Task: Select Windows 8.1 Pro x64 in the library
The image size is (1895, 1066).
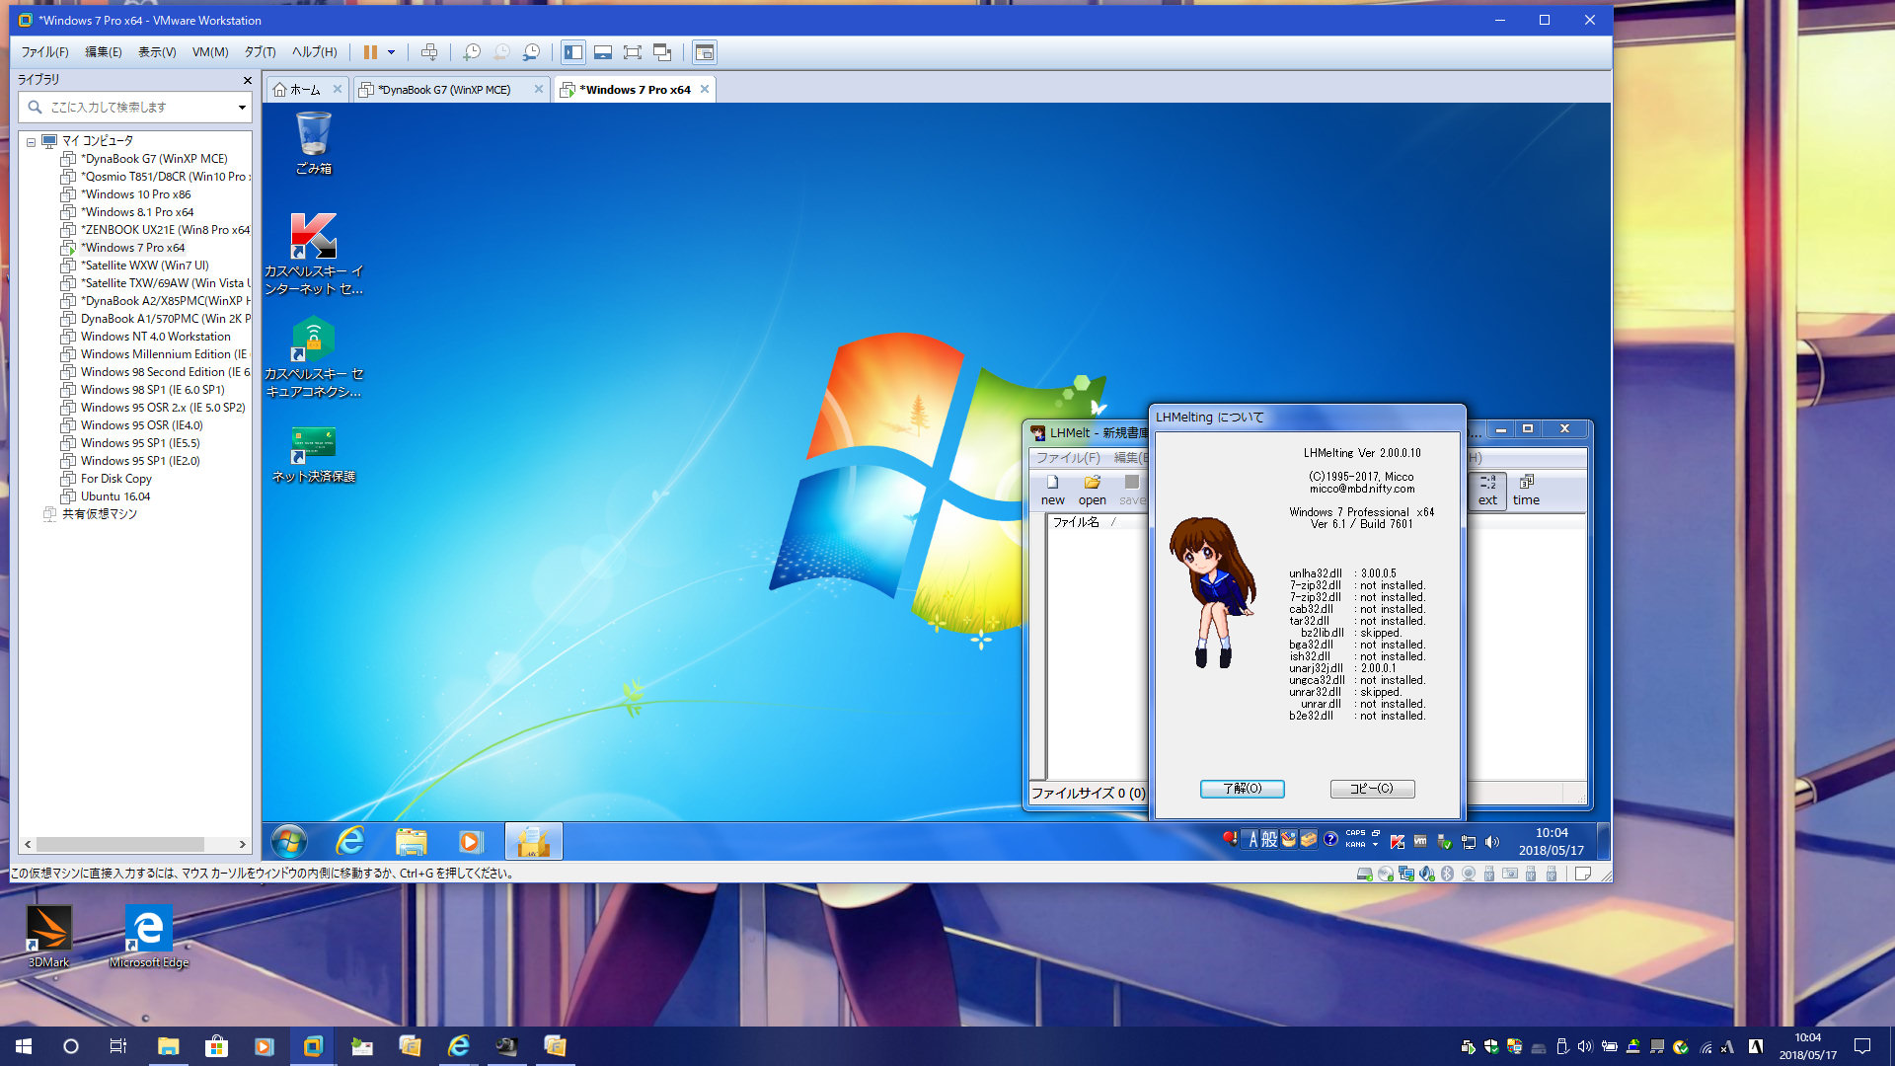Action: point(137,212)
